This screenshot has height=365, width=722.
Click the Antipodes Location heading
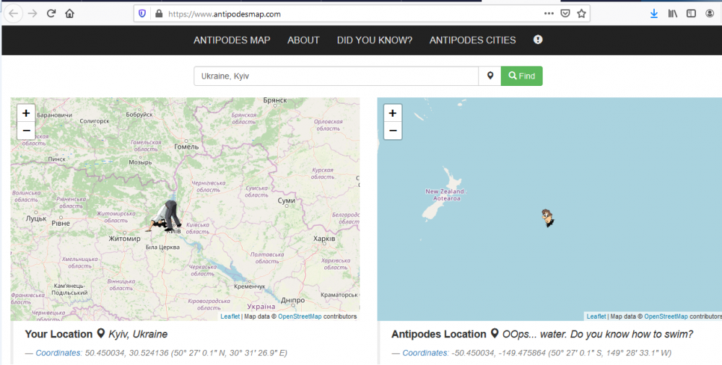(x=439, y=334)
